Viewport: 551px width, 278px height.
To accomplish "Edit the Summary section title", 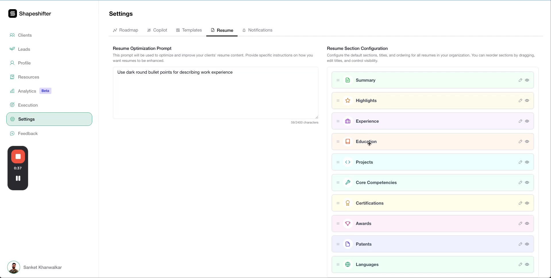I will click(x=521, y=80).
